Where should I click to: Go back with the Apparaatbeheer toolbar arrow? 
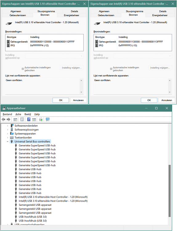[x=3, y=119]
